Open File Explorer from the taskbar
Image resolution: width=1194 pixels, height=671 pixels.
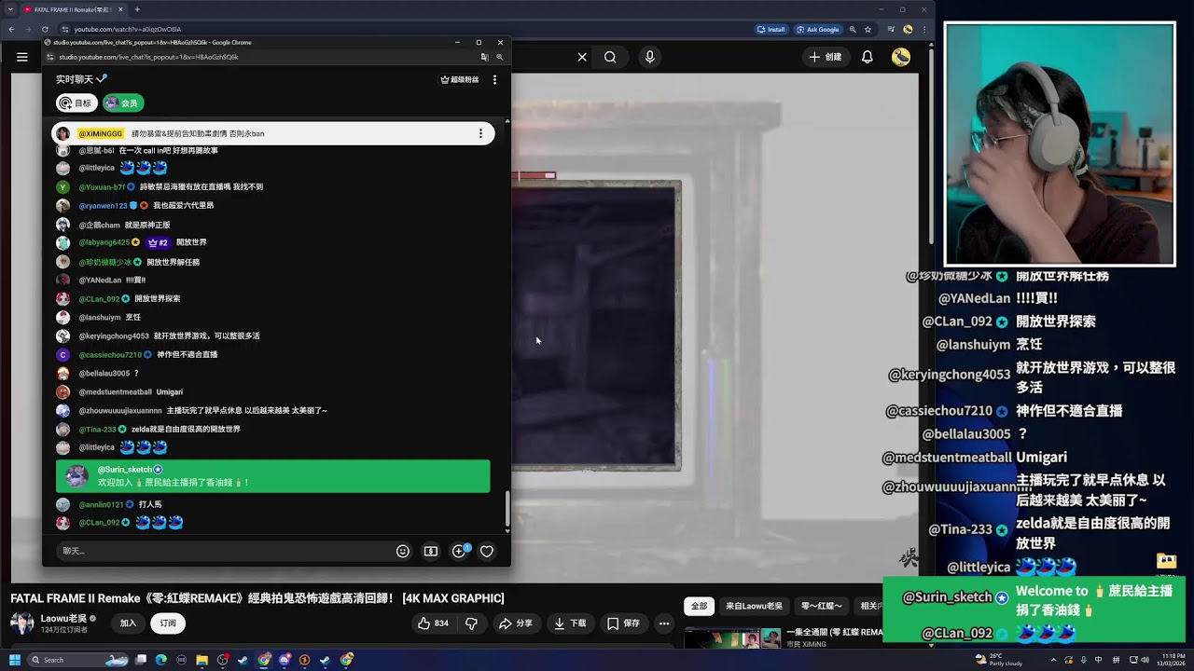(202, 660)
